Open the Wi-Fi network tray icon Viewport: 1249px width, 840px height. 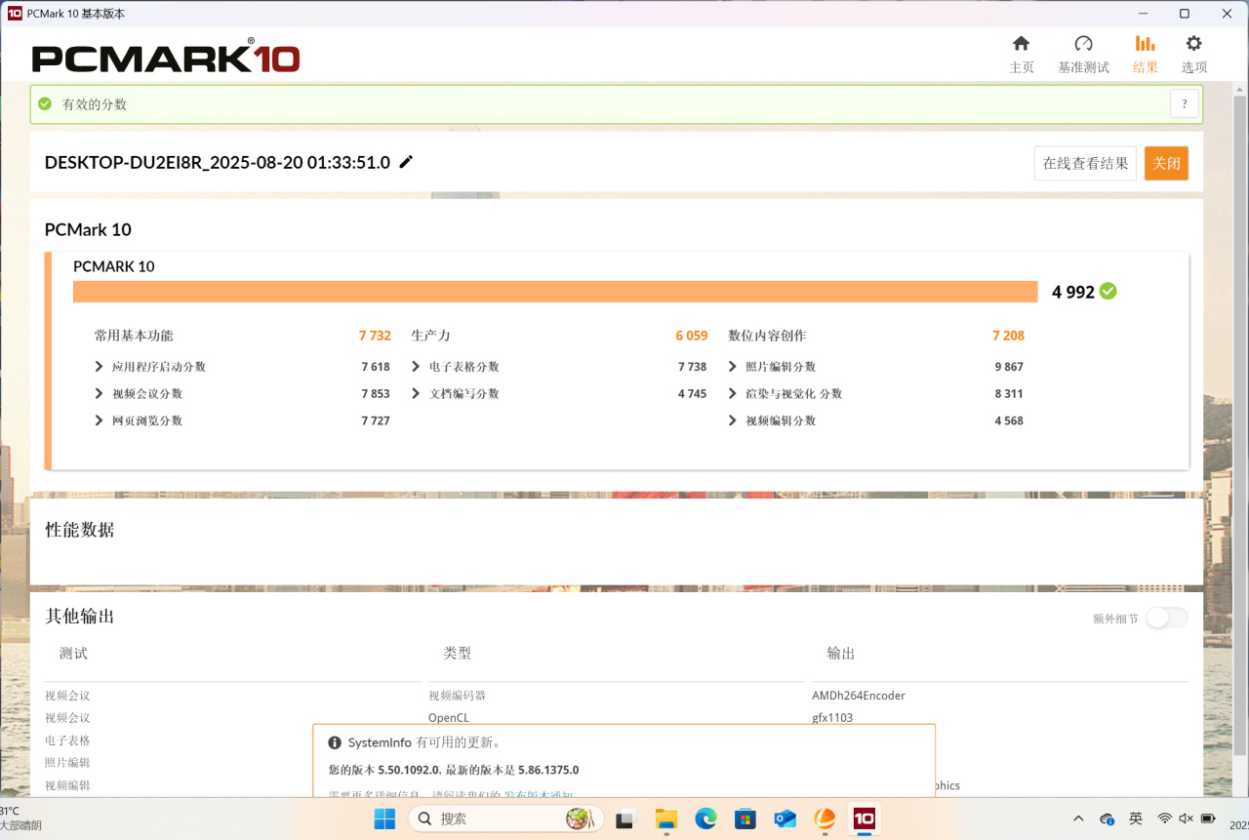1164,819
